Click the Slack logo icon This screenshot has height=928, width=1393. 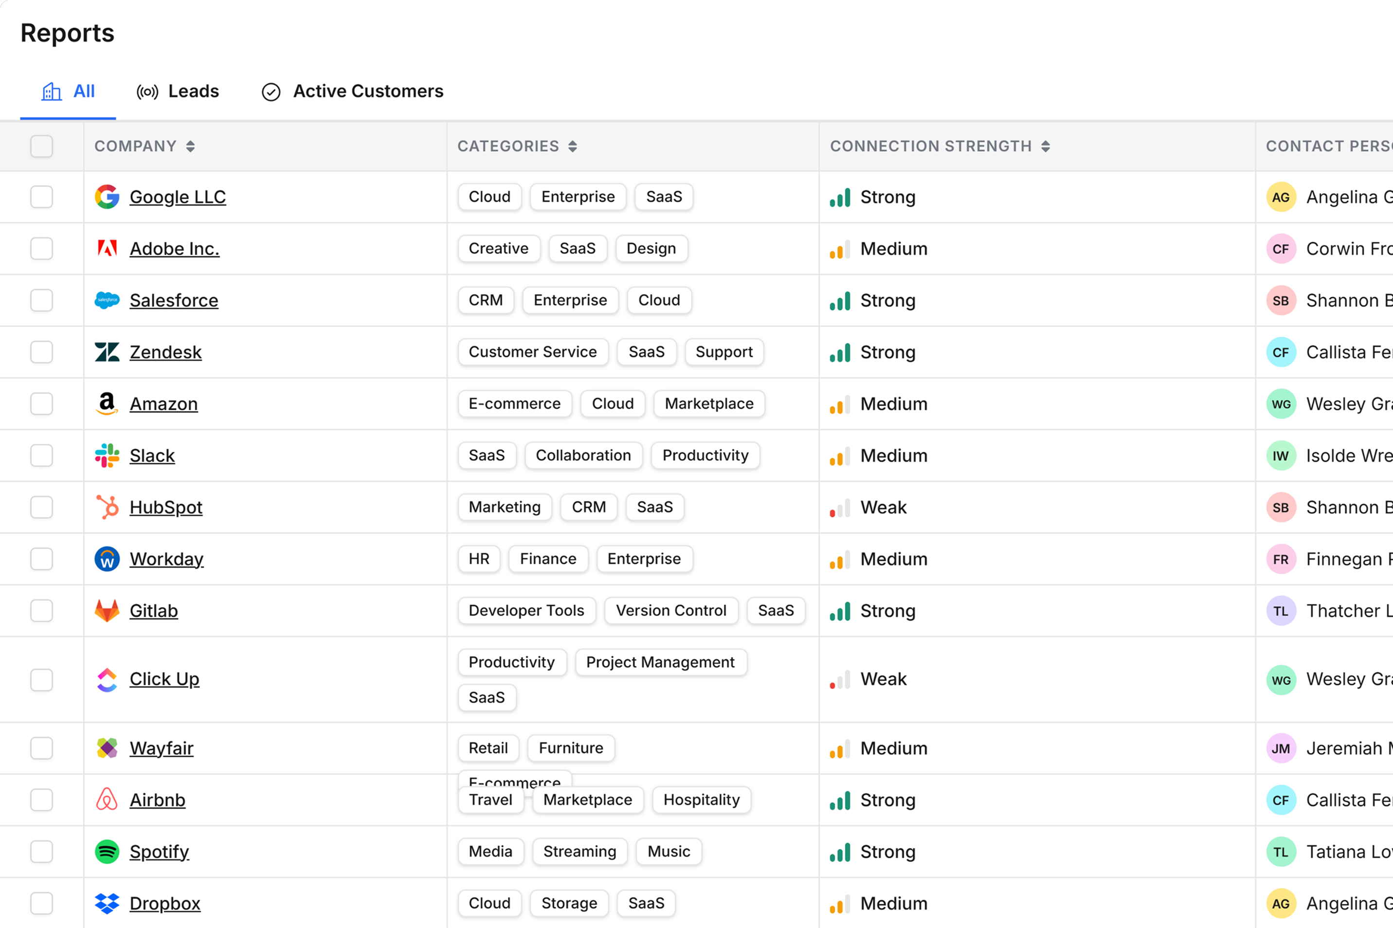[107, 455]
